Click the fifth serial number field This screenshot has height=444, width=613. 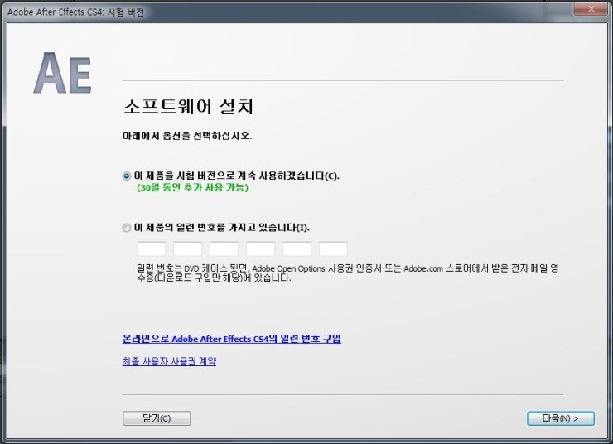coord(297,249)
